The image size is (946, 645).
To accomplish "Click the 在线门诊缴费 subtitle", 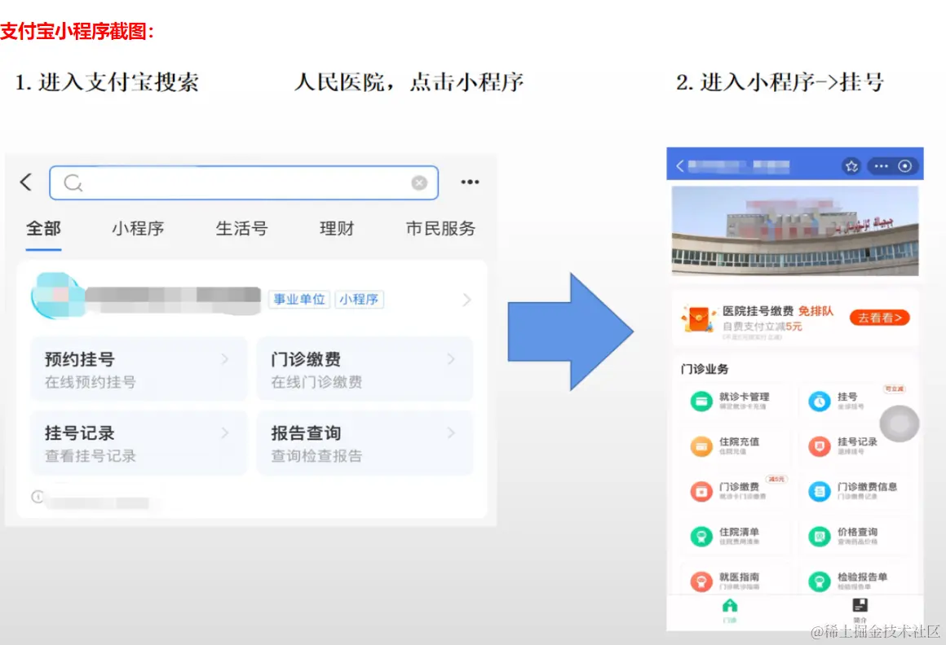I will 316,382.
